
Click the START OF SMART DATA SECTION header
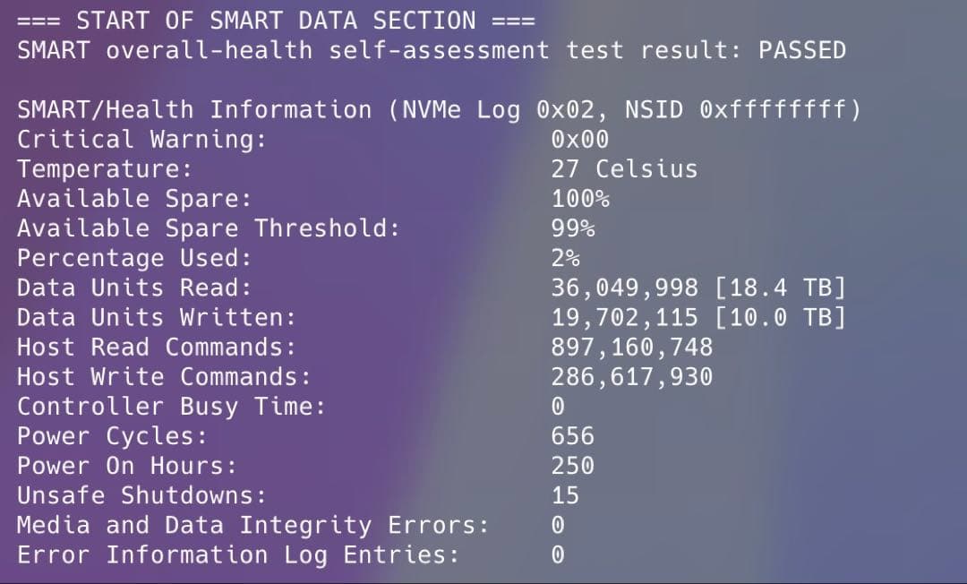coord(276,20)
